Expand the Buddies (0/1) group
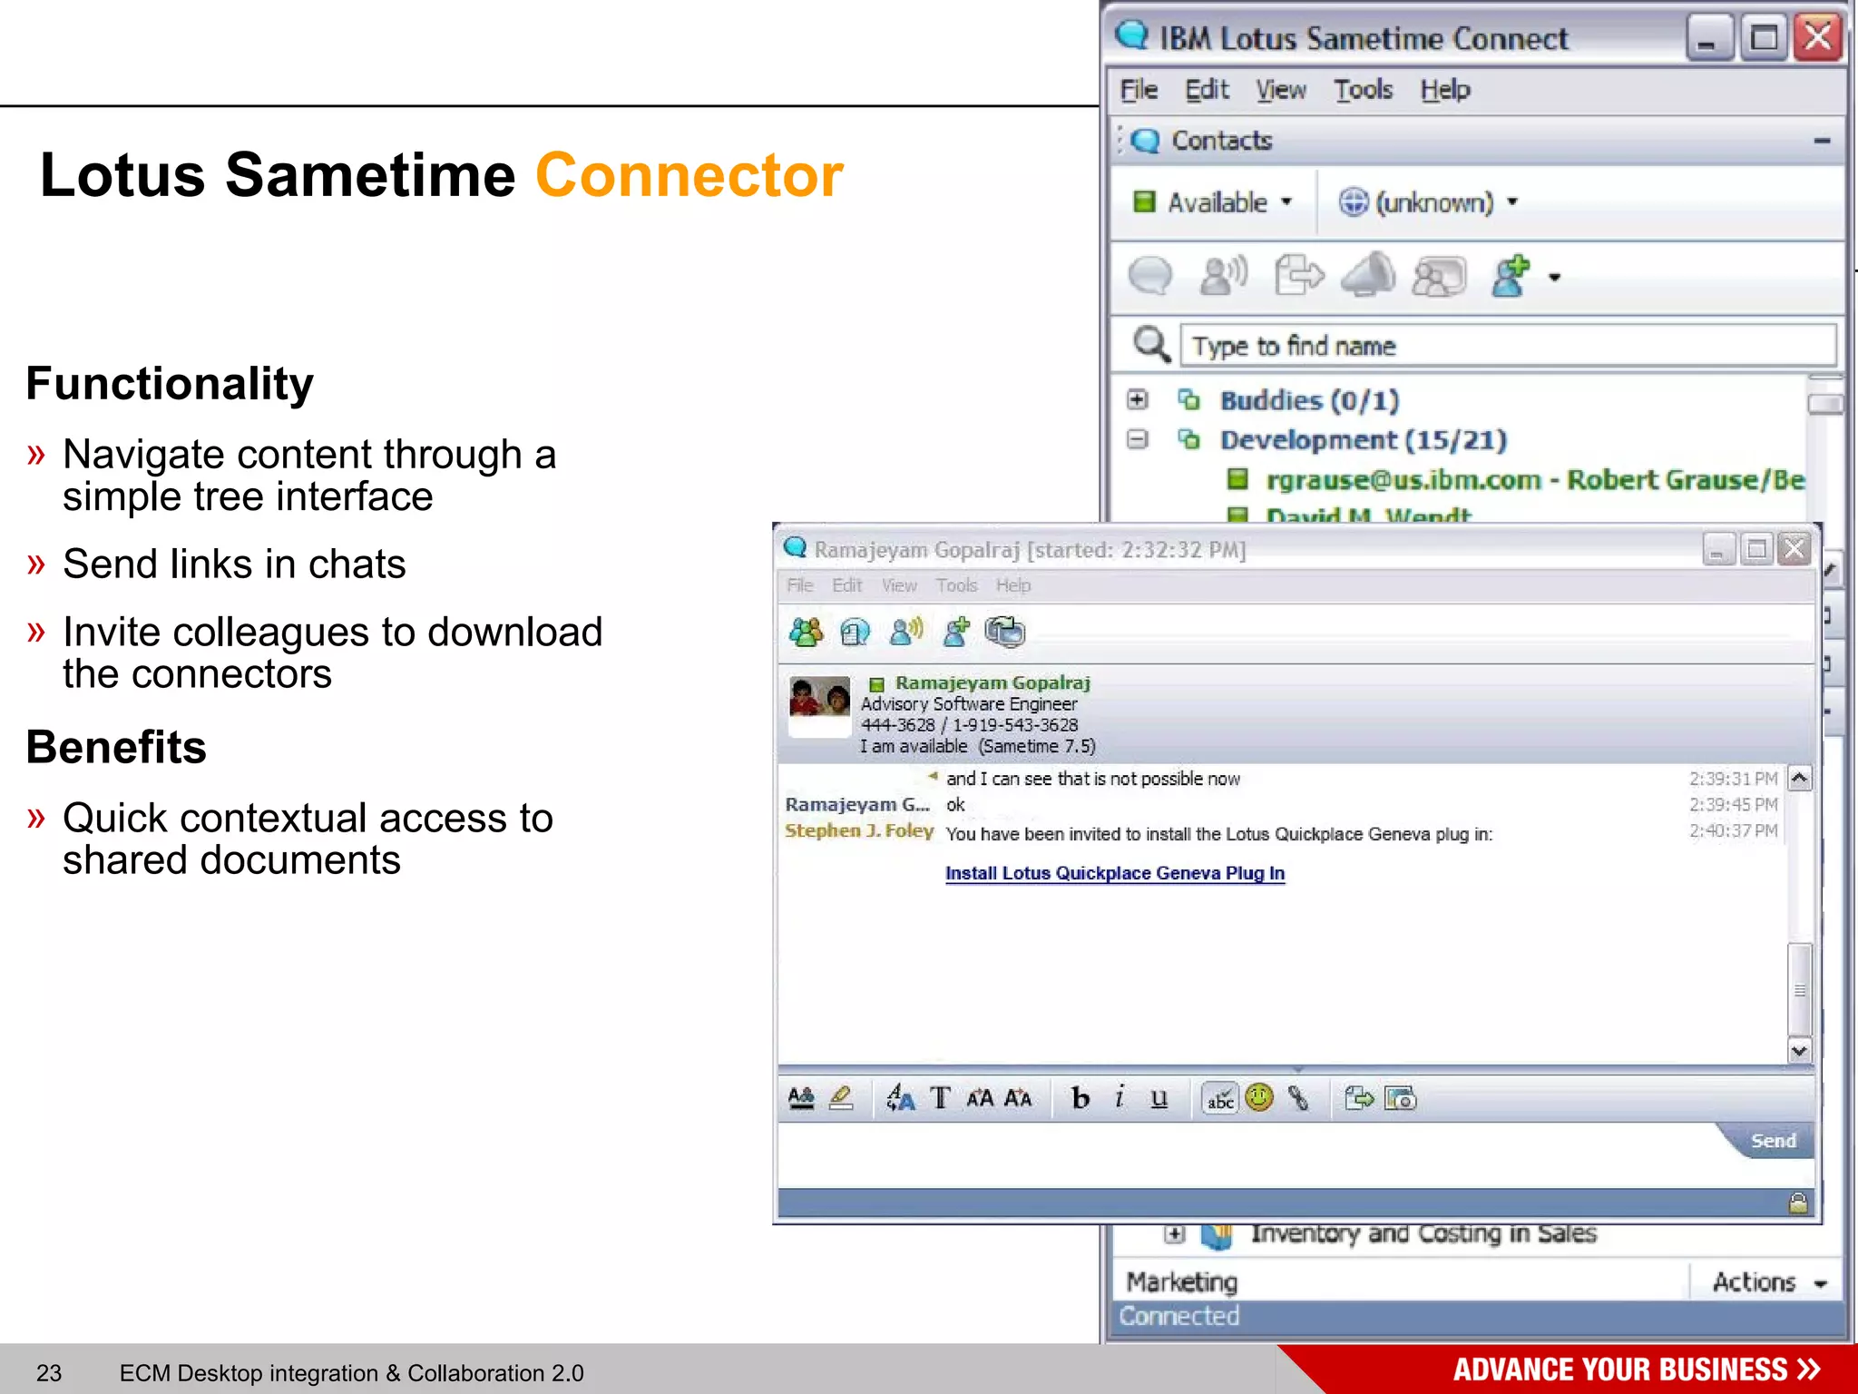This screenshot has width=1858, height=1394. point(1137,399)
